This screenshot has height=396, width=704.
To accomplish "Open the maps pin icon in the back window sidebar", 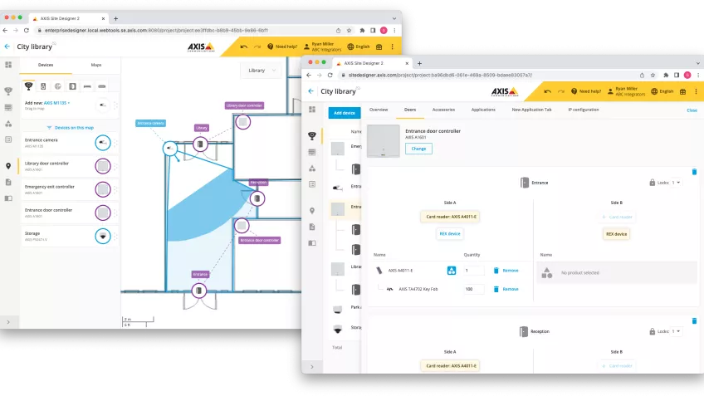I will [8, 165].
